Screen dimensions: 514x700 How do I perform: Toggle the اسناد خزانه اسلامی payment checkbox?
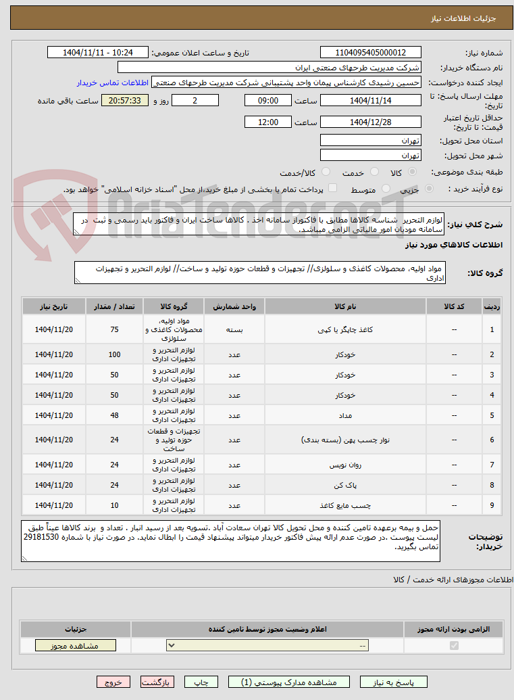332,188
